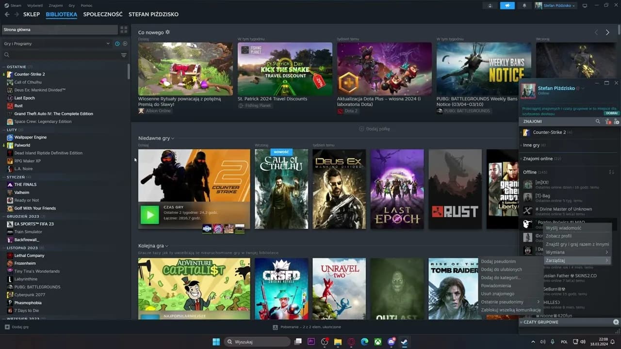Open the notifications bell icon

pyautogui.click(x=524, y=5)
